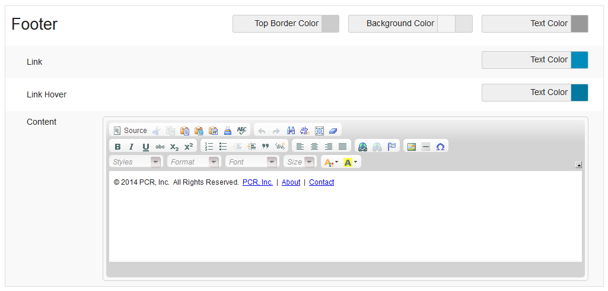This screenshot has width=608, height=291.
Task: Pick the Link Text Color swatch
Action: [x=579, y=60]
